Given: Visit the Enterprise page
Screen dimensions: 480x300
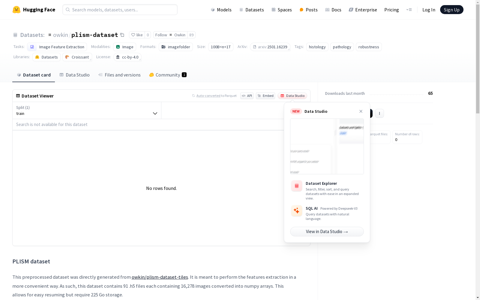Looking at the screenshot, I should [x=363, y=10].
